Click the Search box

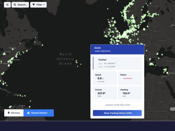20,5
